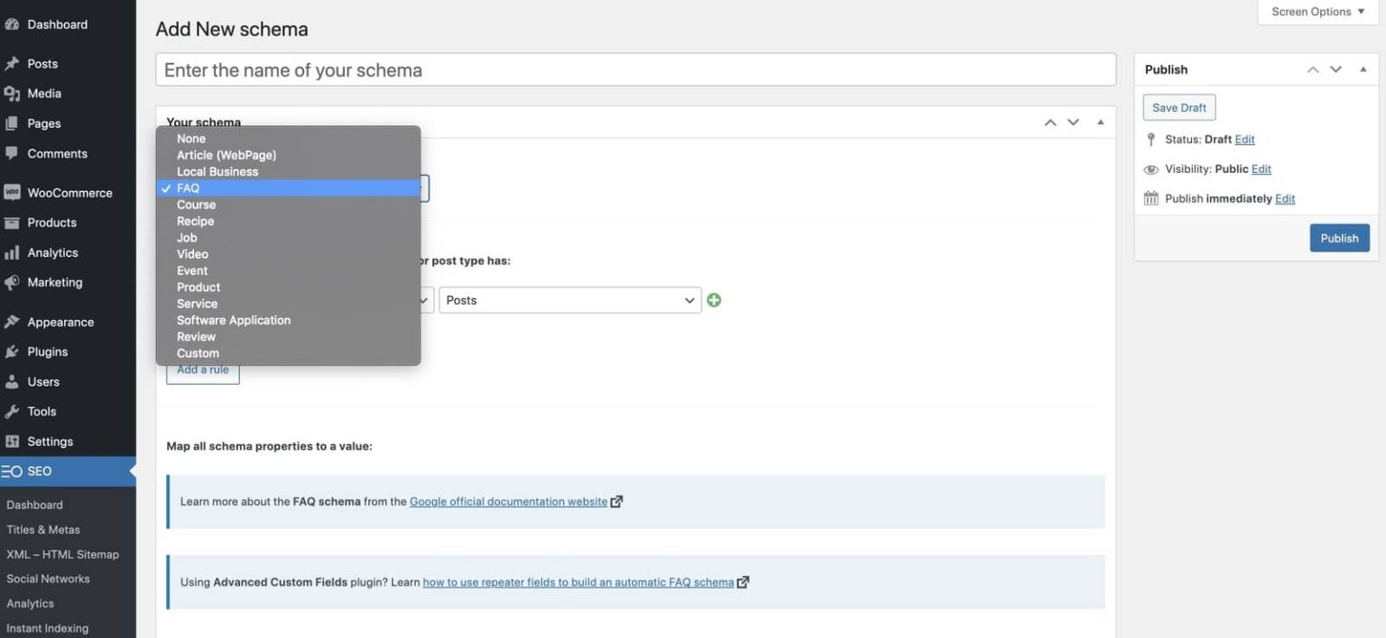Viewport: 1386px width, 638px height.
Task: Click the Tools wrench icon
Action: click(12, 412)
